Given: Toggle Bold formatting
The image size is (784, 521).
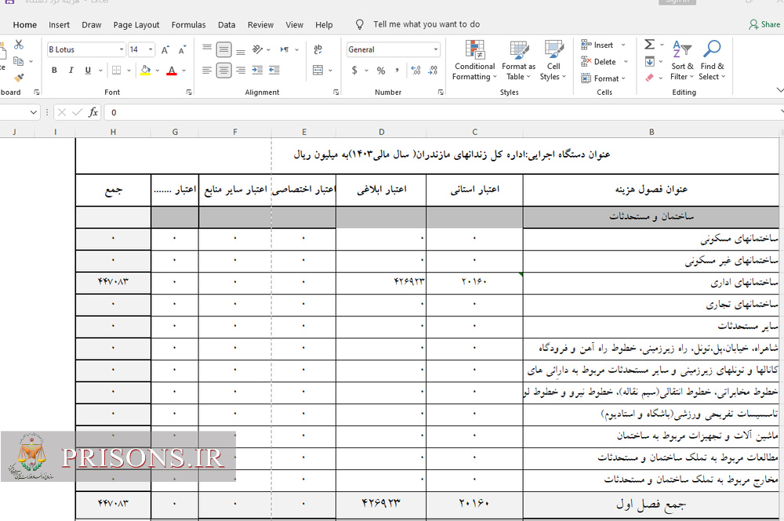Looking at the screenshot, I should point(55,71).
